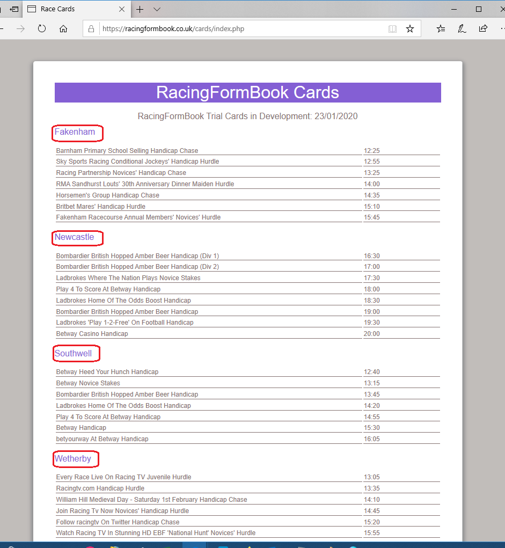
Task: Click the 14:20 Southwell race time
Action: click(372, 406)
